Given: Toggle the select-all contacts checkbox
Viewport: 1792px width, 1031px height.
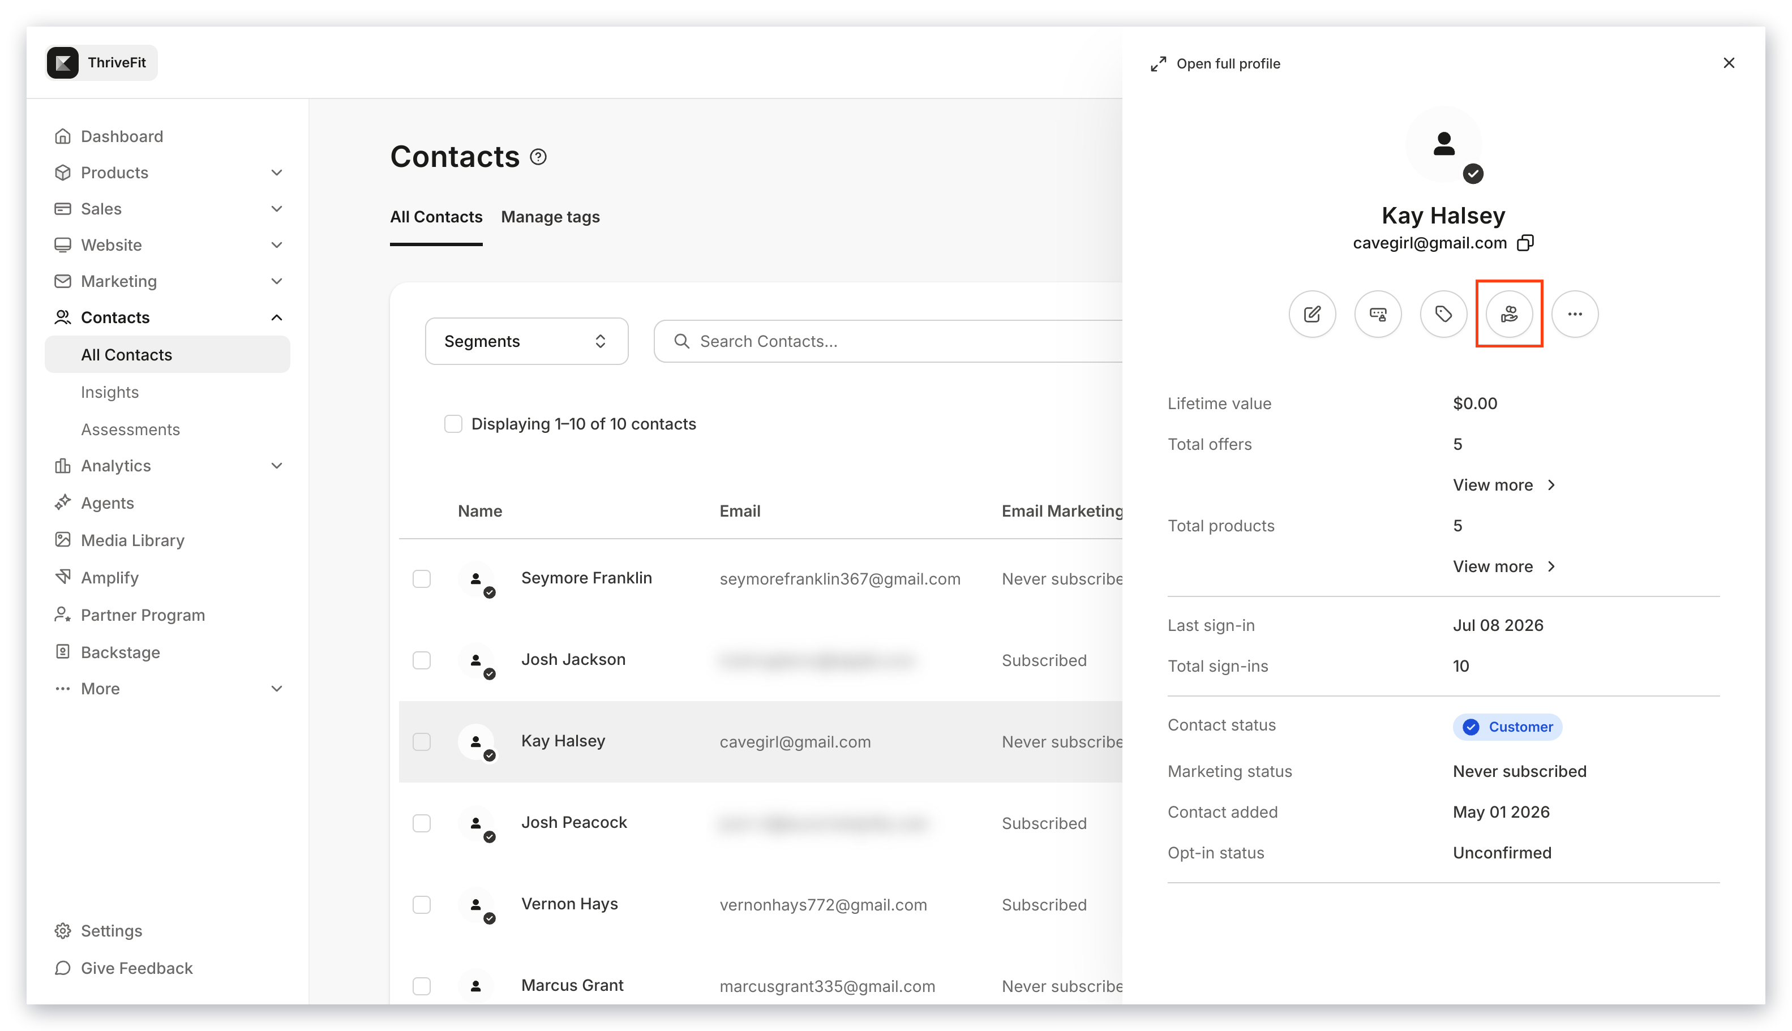Looking at the screenshot, I should point(453,423).
